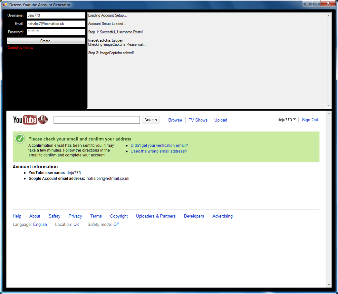Click 'YouTube username: deju773' list item
Viewport: 338px width, 294px height.
coord(55,173)
